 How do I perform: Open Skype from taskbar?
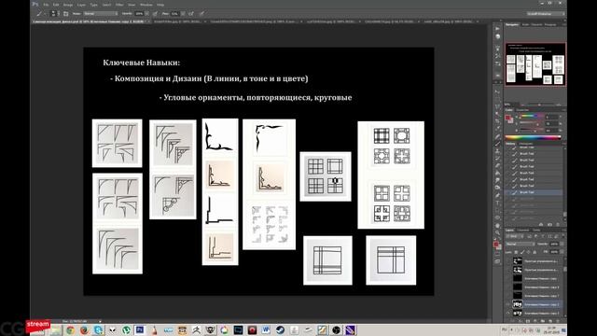98,329
